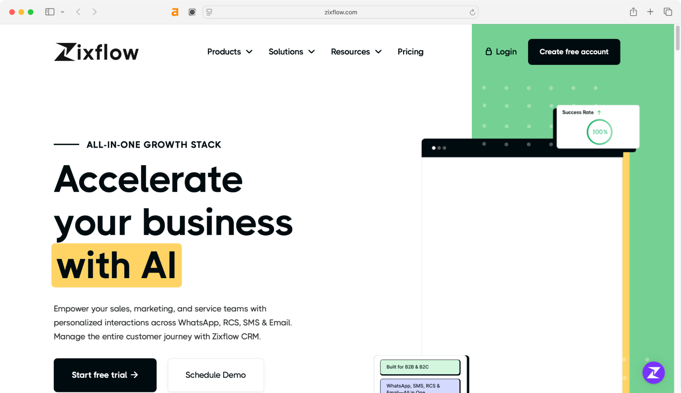
Task: Open the chat widget bubble
Action: (x=653, y=373)
